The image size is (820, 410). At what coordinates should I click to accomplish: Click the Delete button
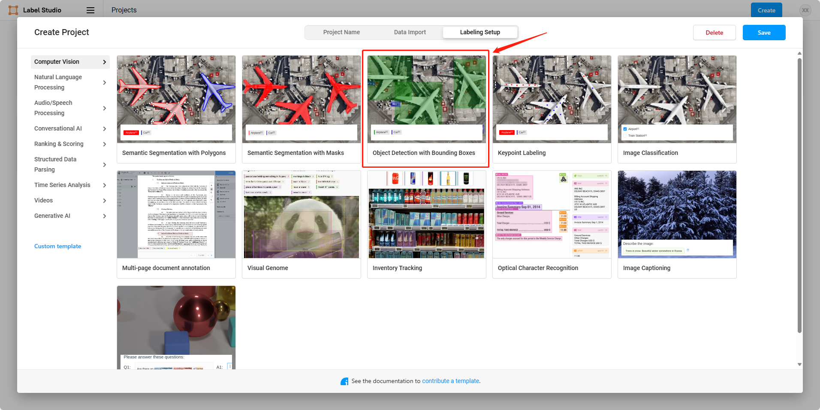714,33
